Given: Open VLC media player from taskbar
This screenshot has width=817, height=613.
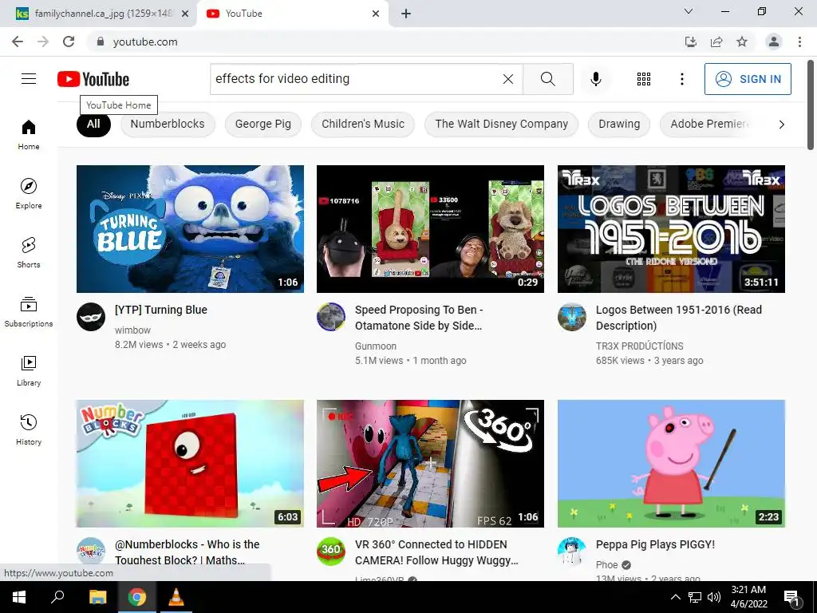Looking at the screenshot, I should 176,597.
